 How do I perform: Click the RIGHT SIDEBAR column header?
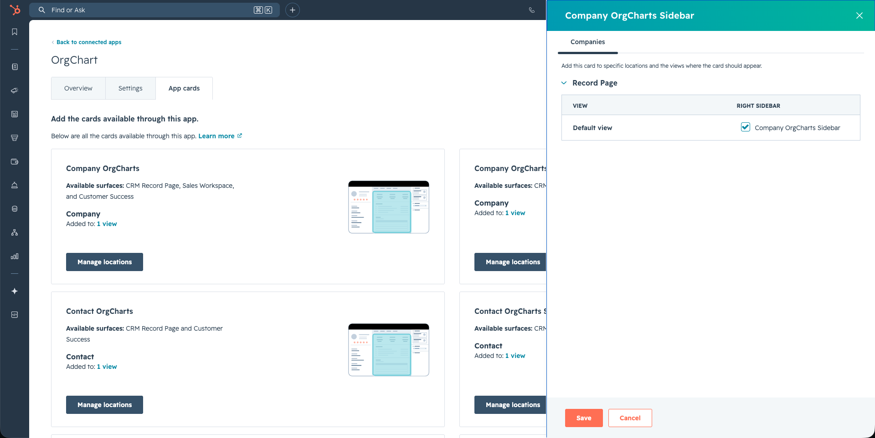(x=758, y=106)
